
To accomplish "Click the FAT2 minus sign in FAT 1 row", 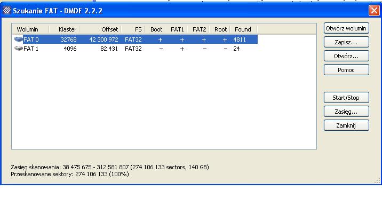I will tap(205, 49).
